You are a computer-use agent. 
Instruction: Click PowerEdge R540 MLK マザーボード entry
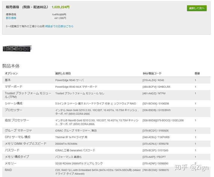pos(76,87)
